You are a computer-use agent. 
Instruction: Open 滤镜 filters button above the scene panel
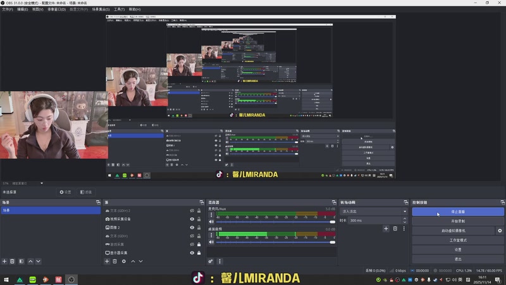click(x=86, y=192)
